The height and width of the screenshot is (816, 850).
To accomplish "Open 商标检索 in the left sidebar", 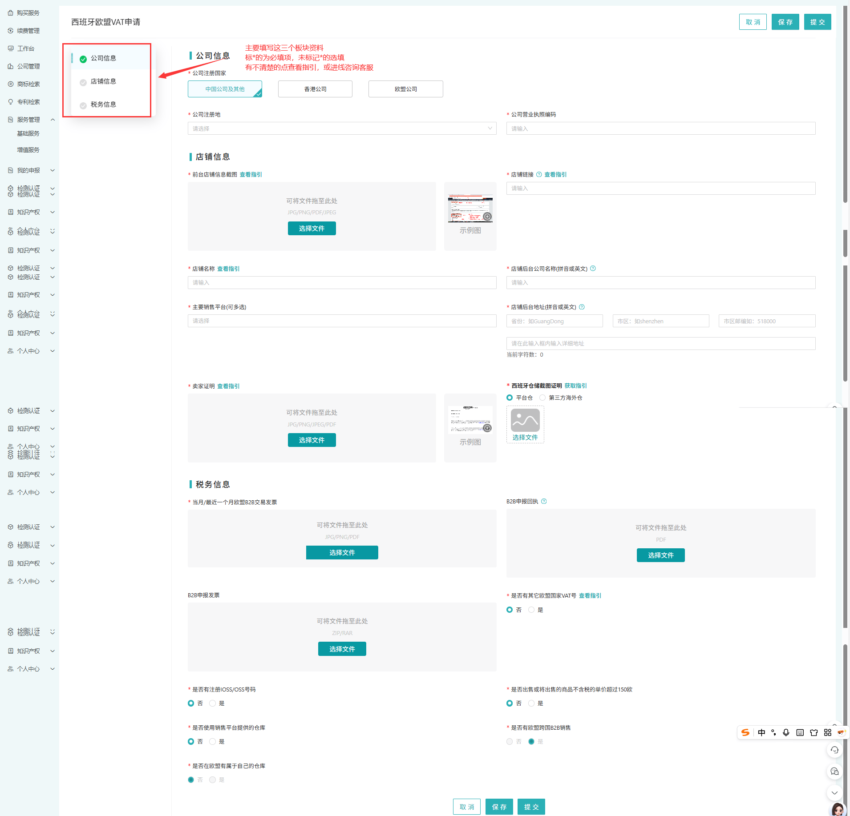I will point(28,84).
